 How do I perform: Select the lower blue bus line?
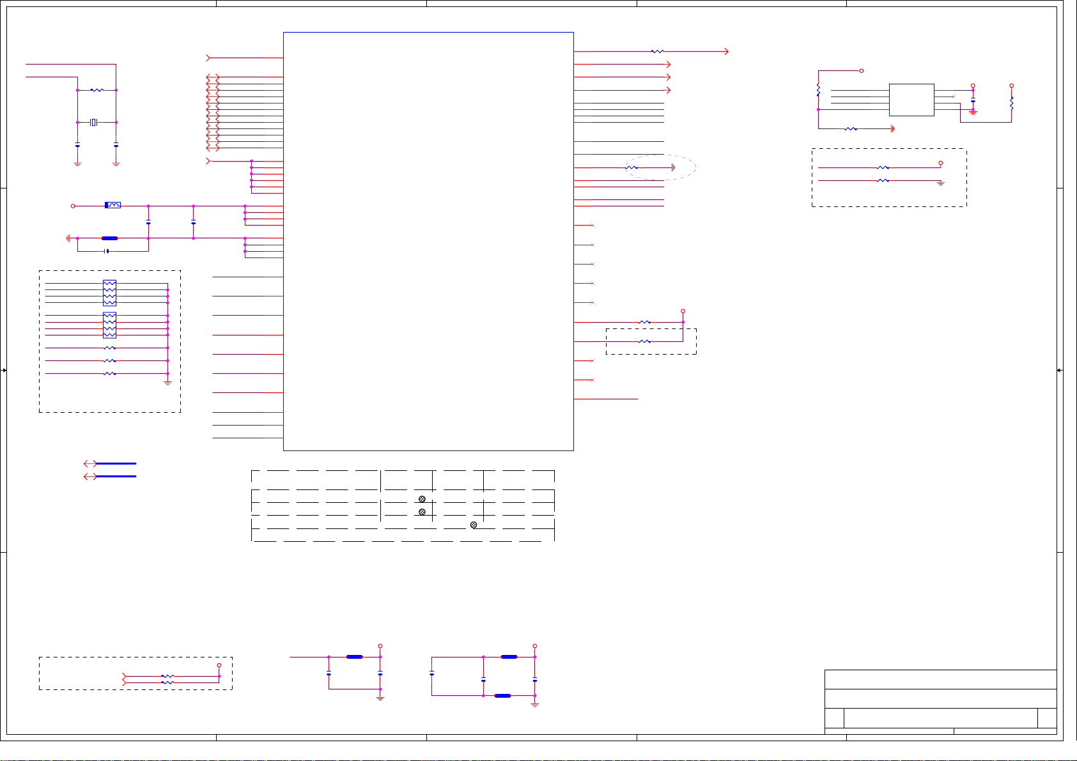pos(116,476)
